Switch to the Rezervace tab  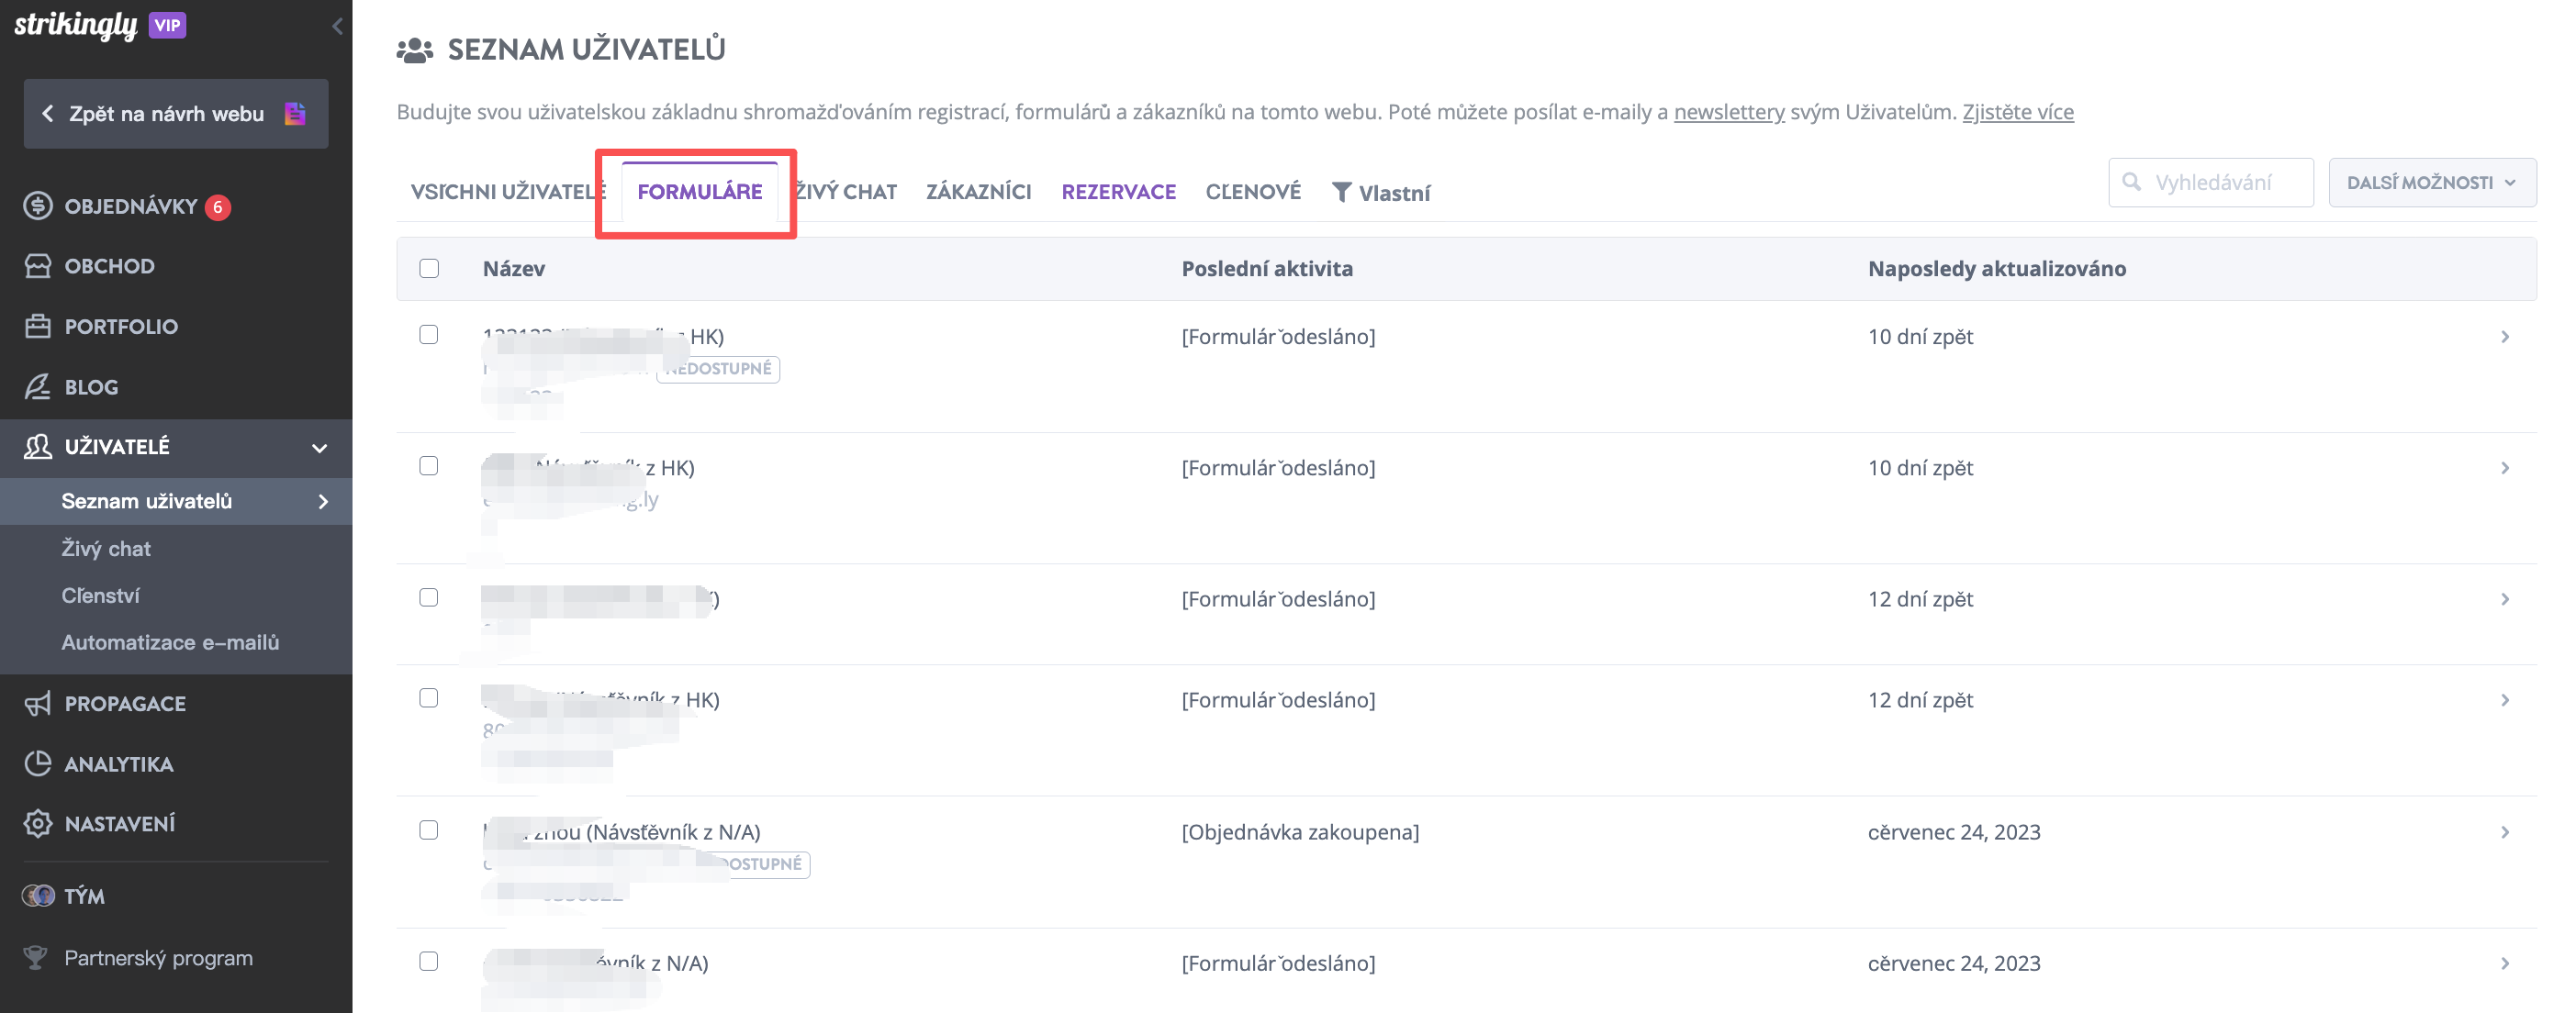[x=1118, y=192]
